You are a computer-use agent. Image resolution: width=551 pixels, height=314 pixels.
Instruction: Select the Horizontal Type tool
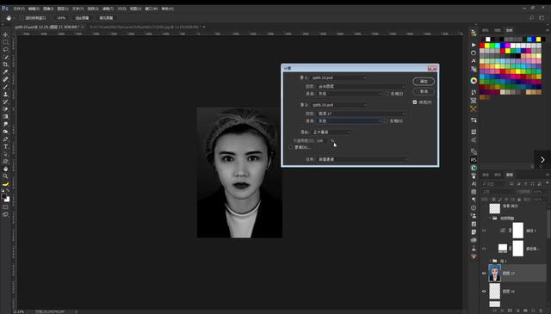(5, 146)
